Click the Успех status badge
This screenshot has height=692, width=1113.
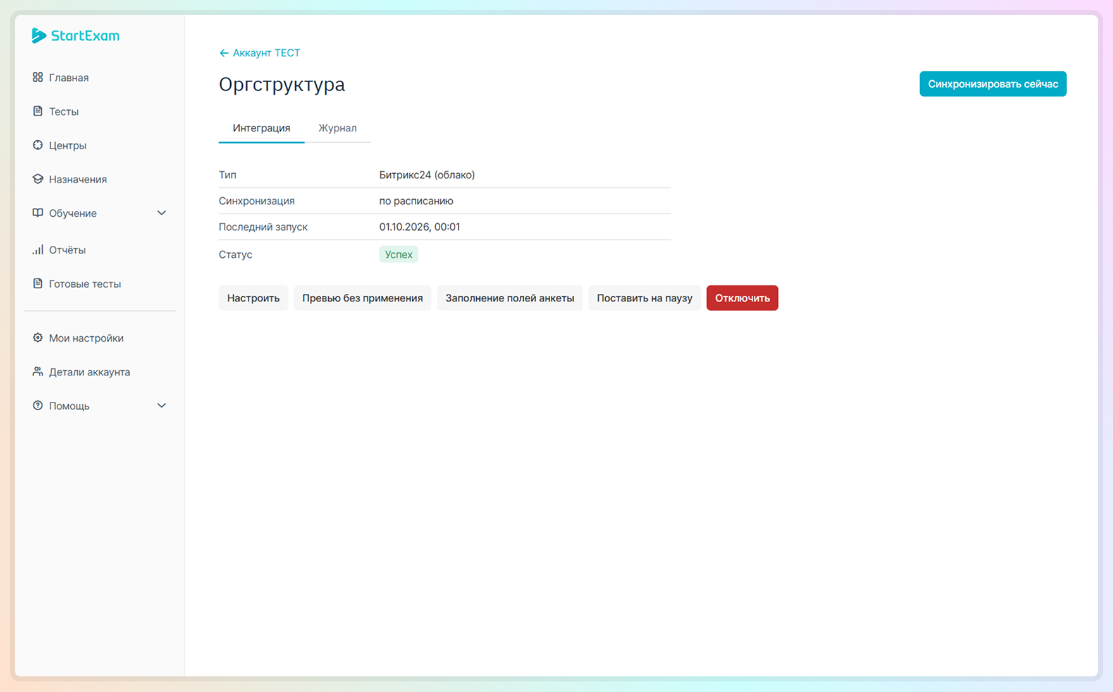tap(398, 254)
